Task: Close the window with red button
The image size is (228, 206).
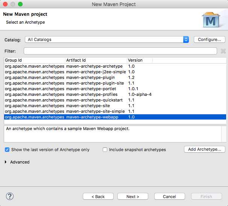Action: pyautogui.click(x=5, y=4)
